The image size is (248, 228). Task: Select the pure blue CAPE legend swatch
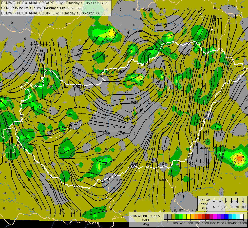(x=226, y=217)
